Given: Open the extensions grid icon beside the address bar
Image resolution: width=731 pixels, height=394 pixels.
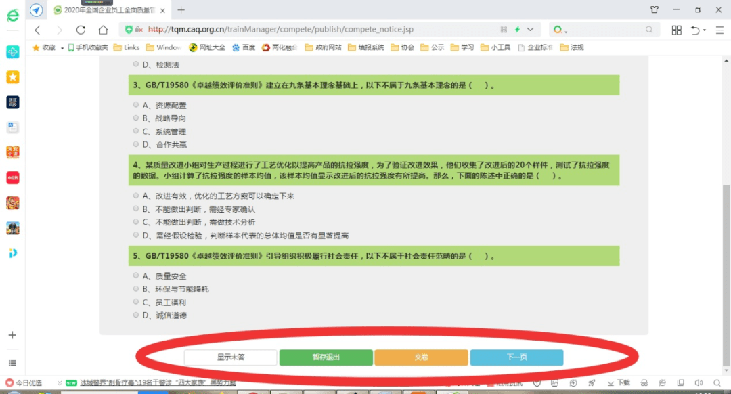Looking at the screenshot, I should [676, 29].
